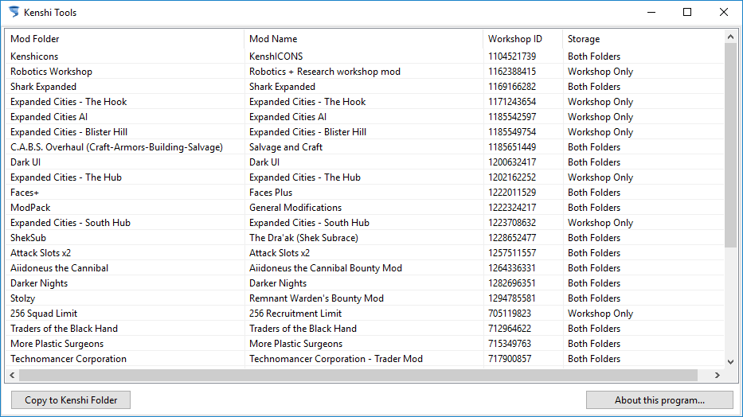This screenshot has height=417, width=743.
Task: Maximize the Kenshi Tools window
Action: pos(687,12)
